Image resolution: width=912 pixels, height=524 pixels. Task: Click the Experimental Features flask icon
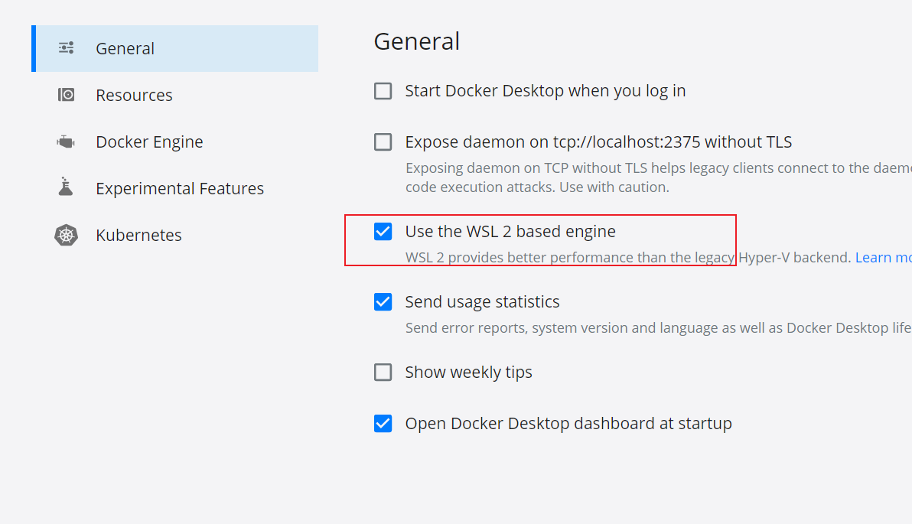click(67, 187)
